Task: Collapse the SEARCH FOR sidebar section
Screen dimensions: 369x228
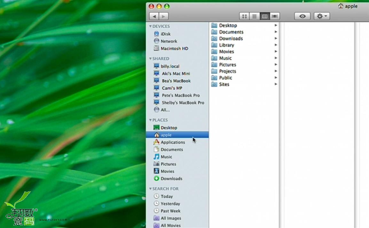Action: pos(150,189)
